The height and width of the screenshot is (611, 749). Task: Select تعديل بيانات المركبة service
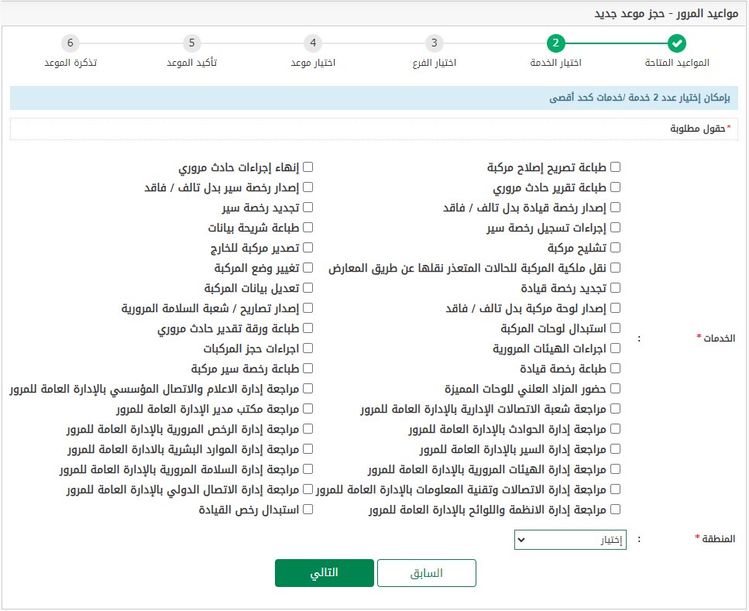point(308,287)
